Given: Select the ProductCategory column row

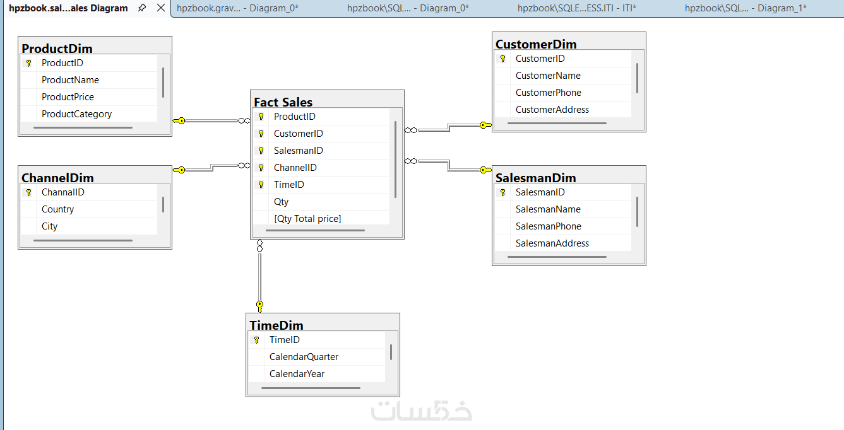Looking at the screenshot, I should [88, 114].
